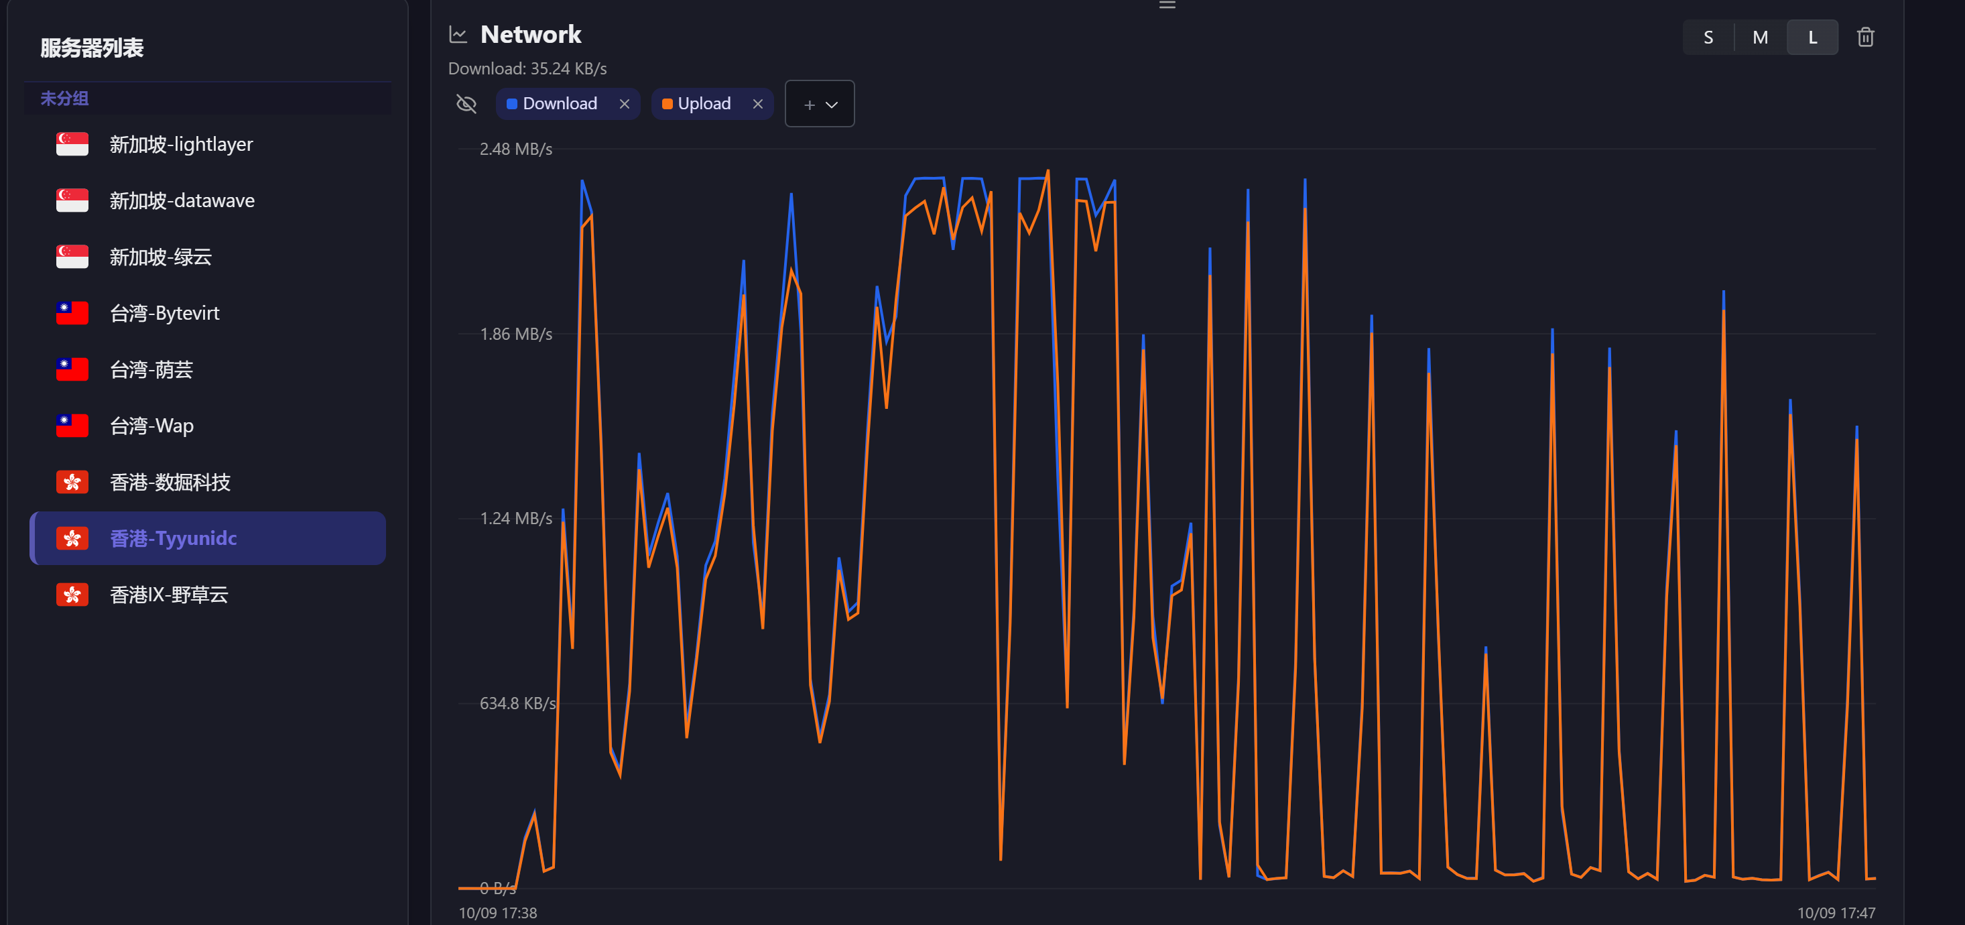
Task: Click the Singapore flag beside 新加坡-lightlayer
Action: [x=72, y=144]
